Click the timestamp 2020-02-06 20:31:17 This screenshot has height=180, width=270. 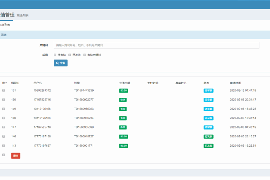(243, 100)
